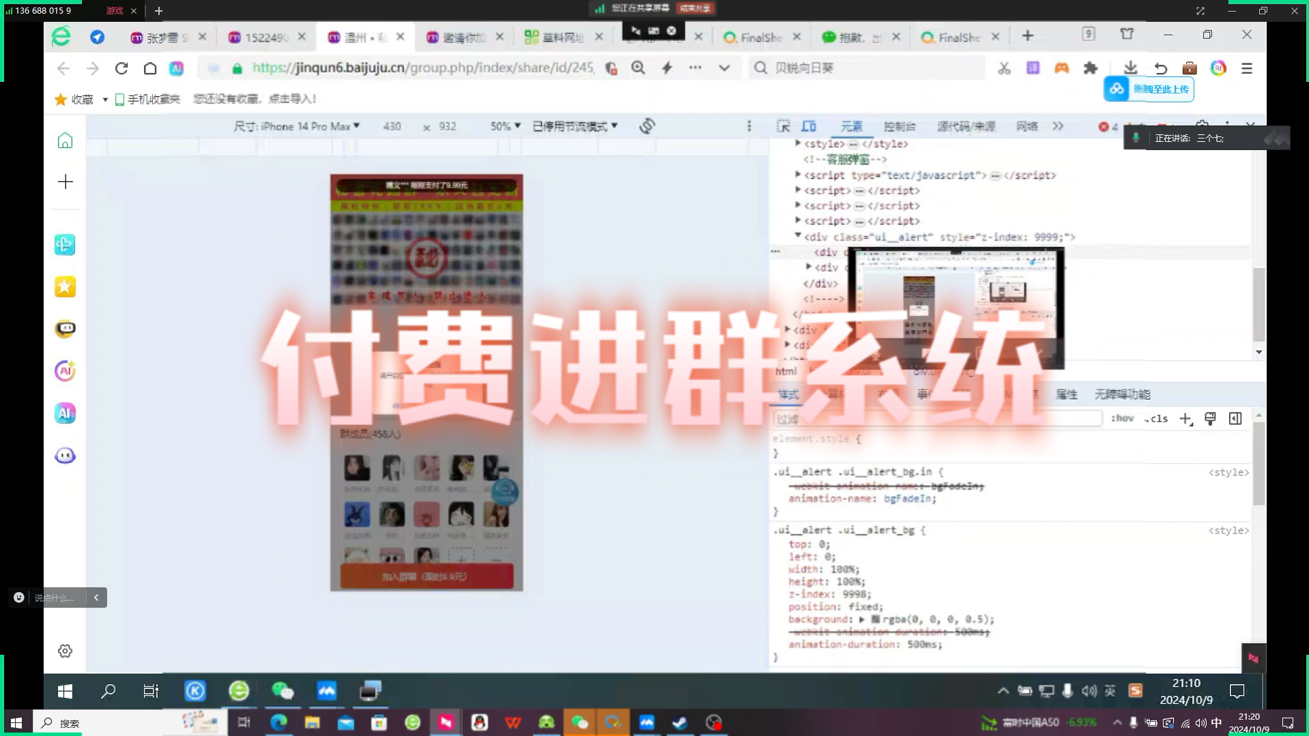1309x736 pixels.
Task: Open the throttling mode dropdown
Action: (x=575, y=126)
